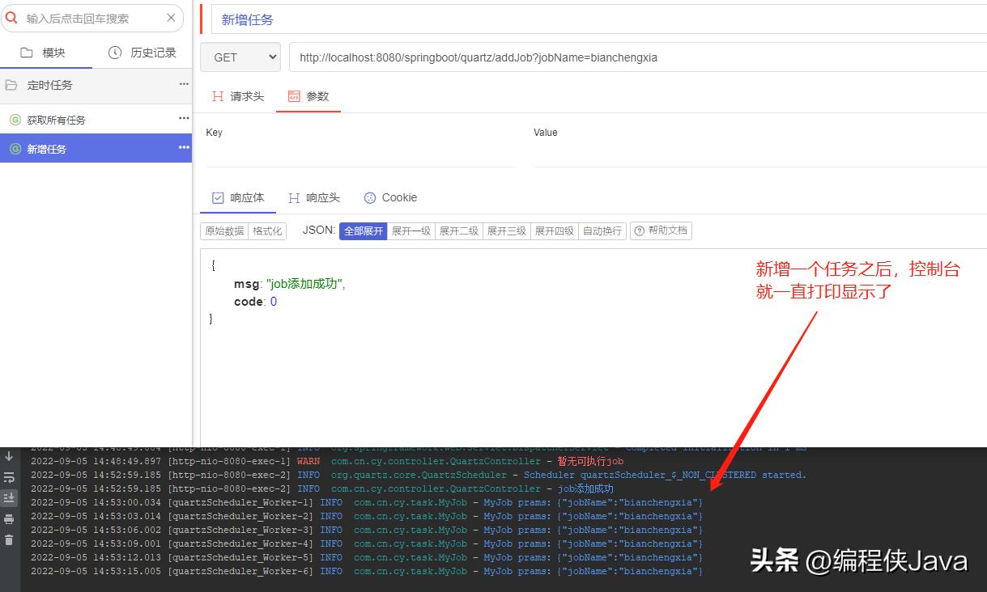
Task: Switch JSON expansion to 展开一级
Action: [x=411, y=230]
